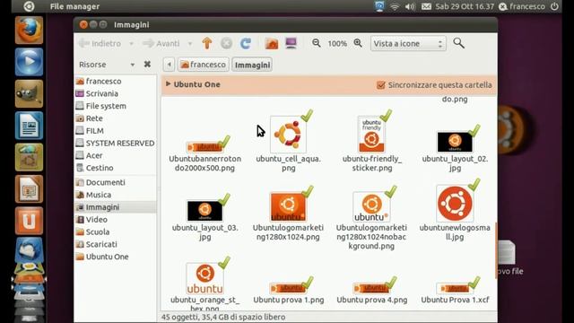Open the Ubuntu dash logo
The image size is (574, 323).
(x=29, y=6)
